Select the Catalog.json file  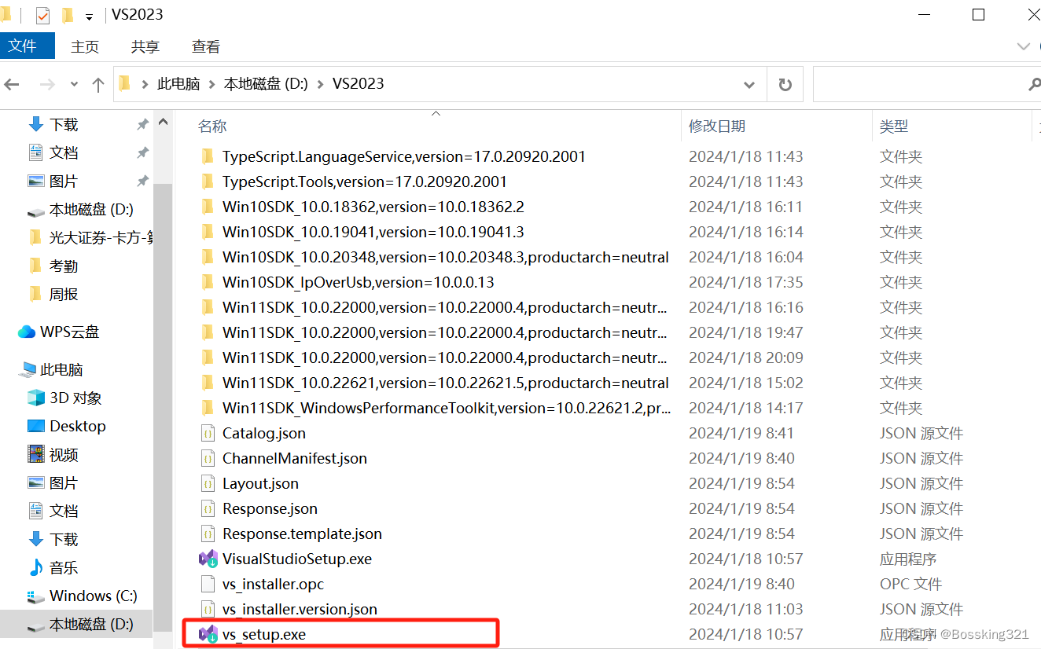(264, 433)
